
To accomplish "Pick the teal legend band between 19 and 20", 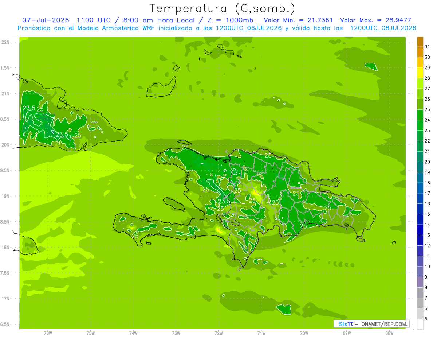I will click(x=420, y=167).
